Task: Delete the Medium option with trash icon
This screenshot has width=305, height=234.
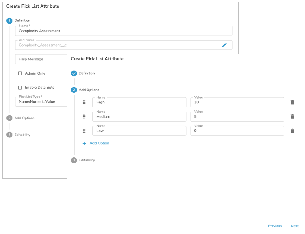Action: 292,116
